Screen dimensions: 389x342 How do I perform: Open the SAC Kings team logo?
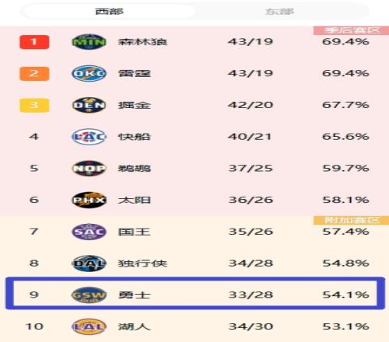tap(89, 232)
